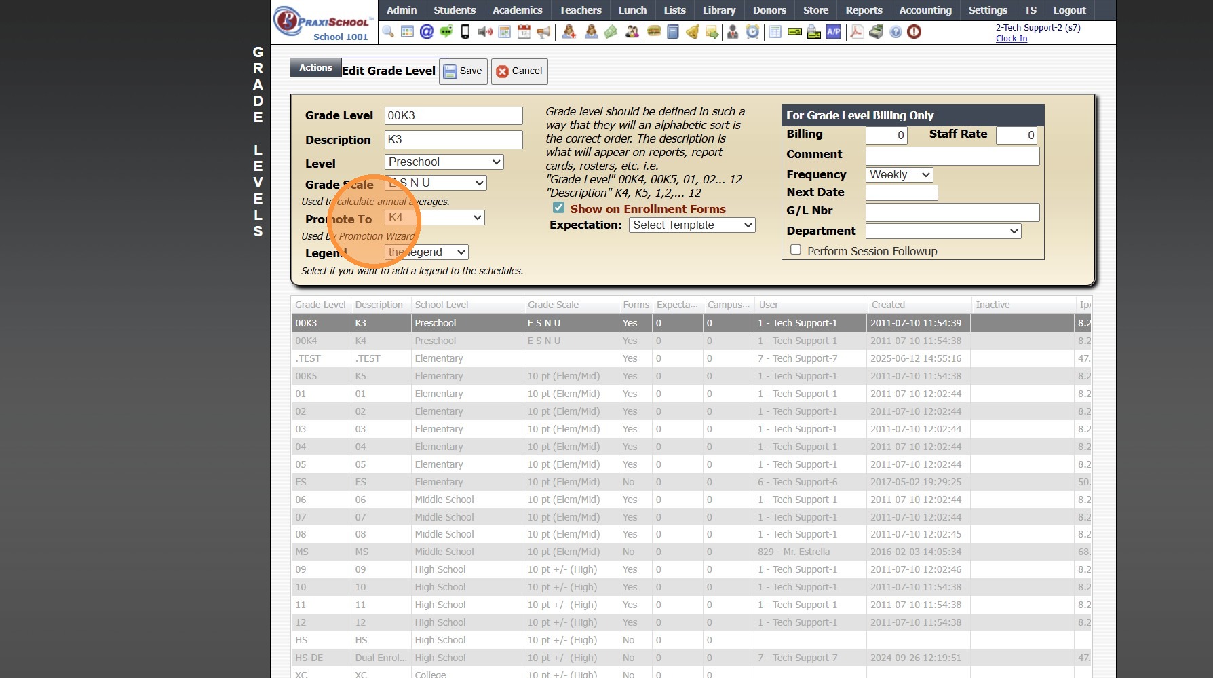Select the .TEST grade level row
This screenshot has height=678, width=1213.
[x=691, y=358]
